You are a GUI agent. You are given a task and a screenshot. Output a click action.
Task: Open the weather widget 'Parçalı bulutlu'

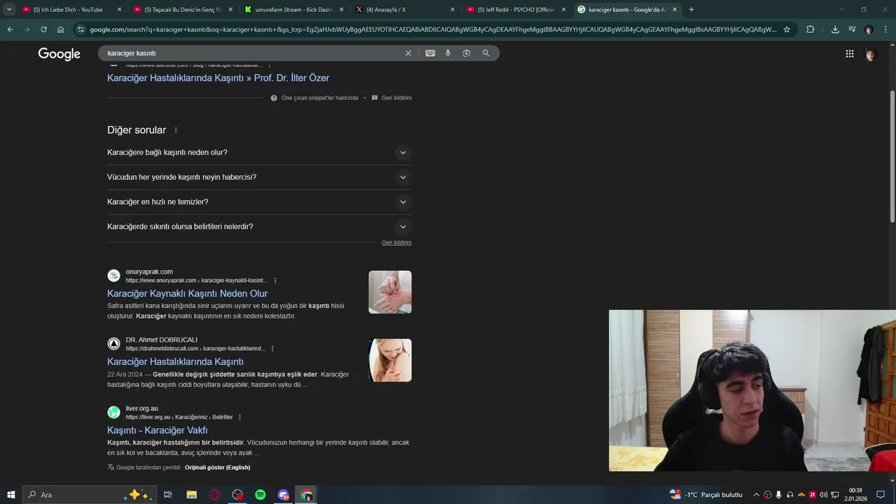[706, 495]
